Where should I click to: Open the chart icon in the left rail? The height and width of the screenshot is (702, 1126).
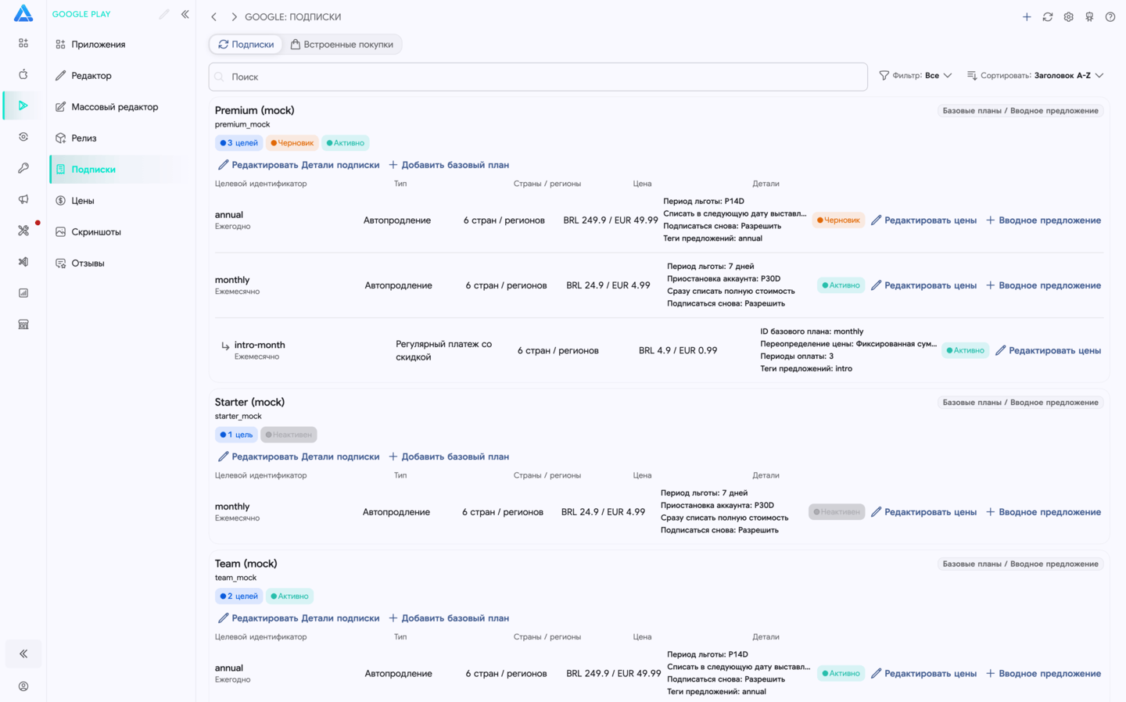[23, 293]
